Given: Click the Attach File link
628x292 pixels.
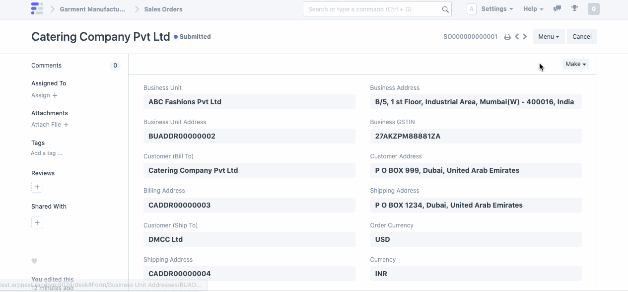Looking at the screenshot, I should click(46, 125).
